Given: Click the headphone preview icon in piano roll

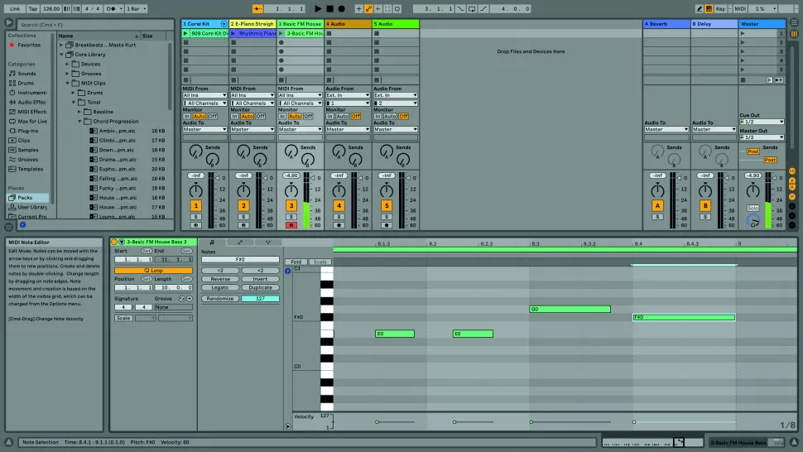Looking at the screenshot, I should [287, 271].
